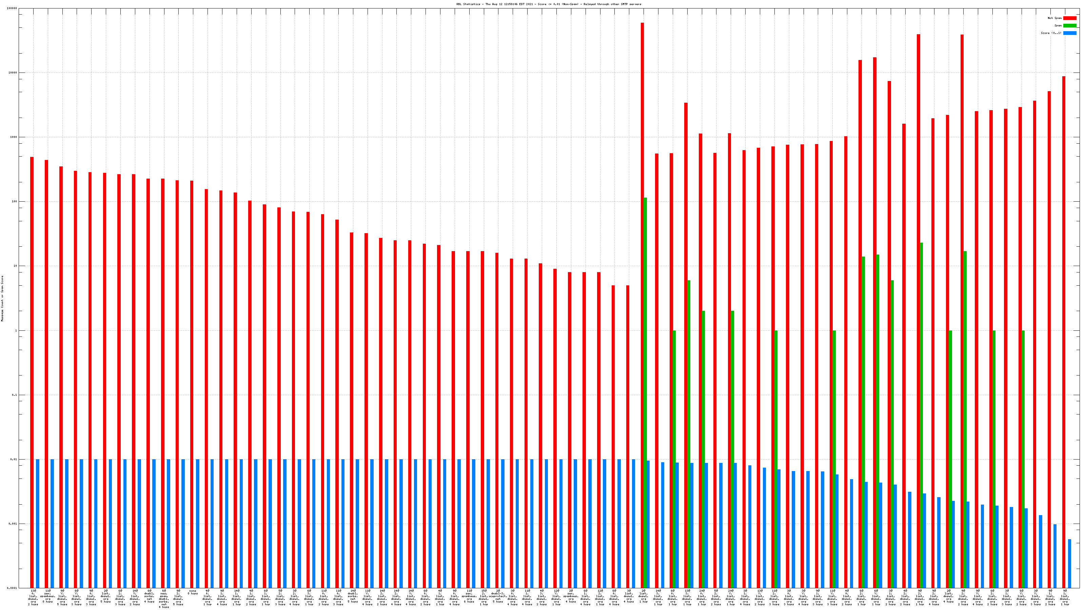1085x610 pixels.
Task: Click the 10000 y-axis tick label
Action: pyautogui.click(x=13, y=73)
